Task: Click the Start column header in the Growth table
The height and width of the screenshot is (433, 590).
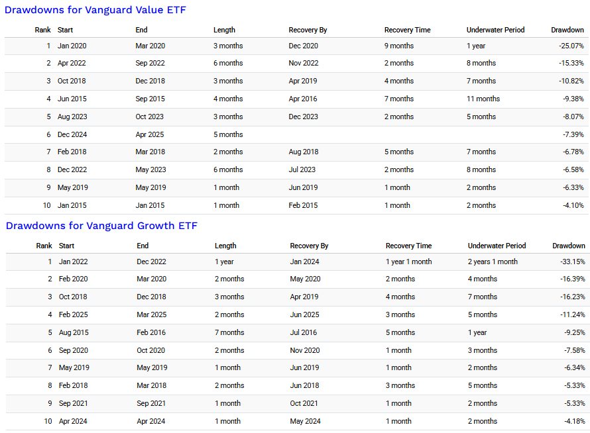Action: (x=67, y=246)
